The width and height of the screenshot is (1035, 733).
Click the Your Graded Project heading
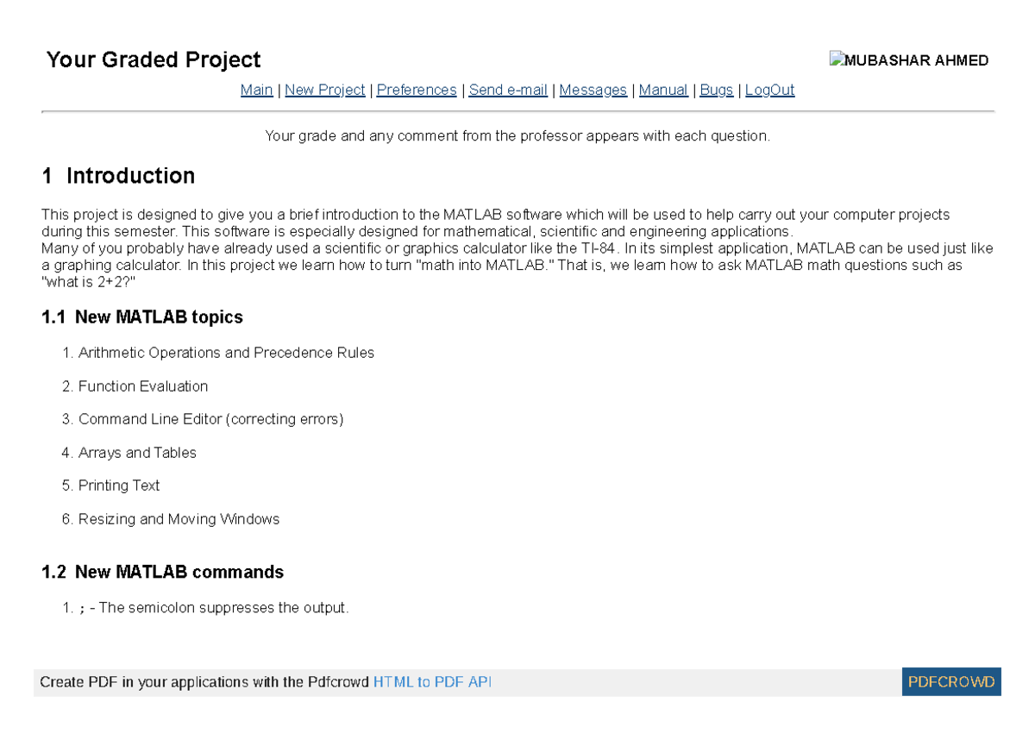tap(153, 60)
